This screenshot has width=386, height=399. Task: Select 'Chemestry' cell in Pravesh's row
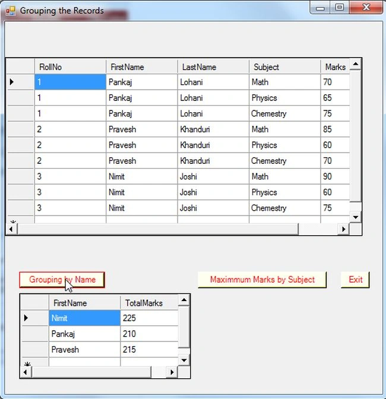coord(284,161)
